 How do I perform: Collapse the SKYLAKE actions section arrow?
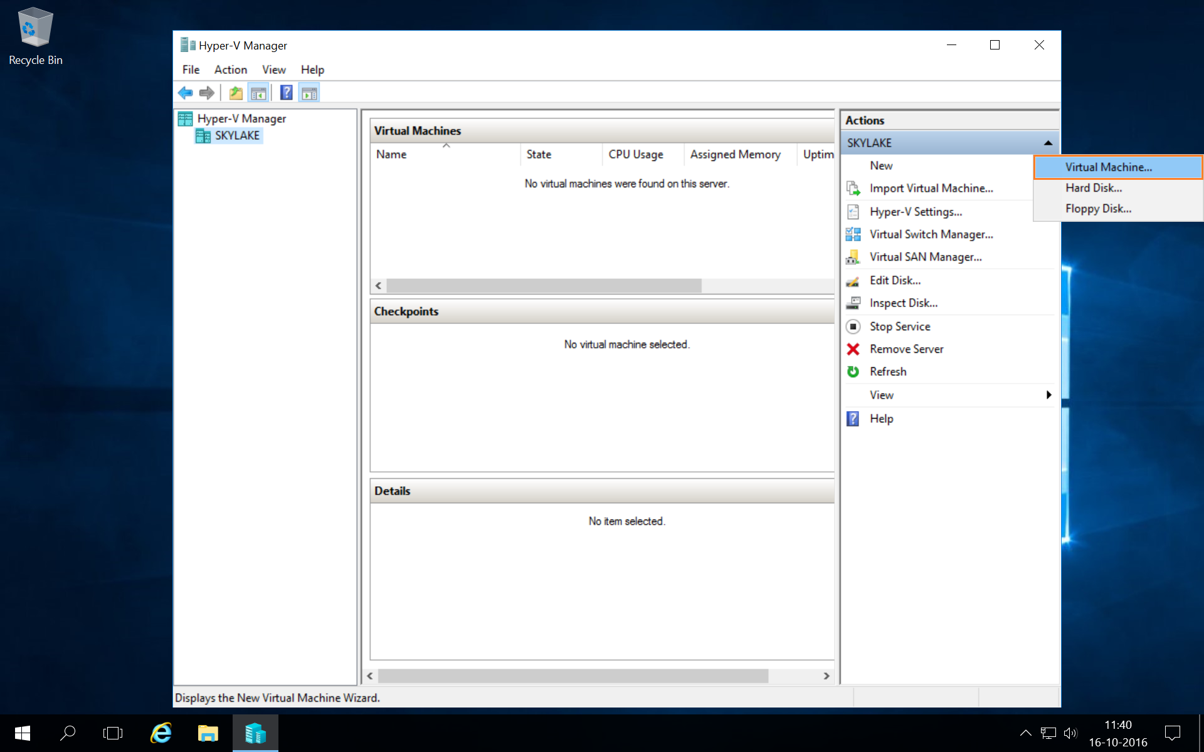click(x=1048, y=143)
